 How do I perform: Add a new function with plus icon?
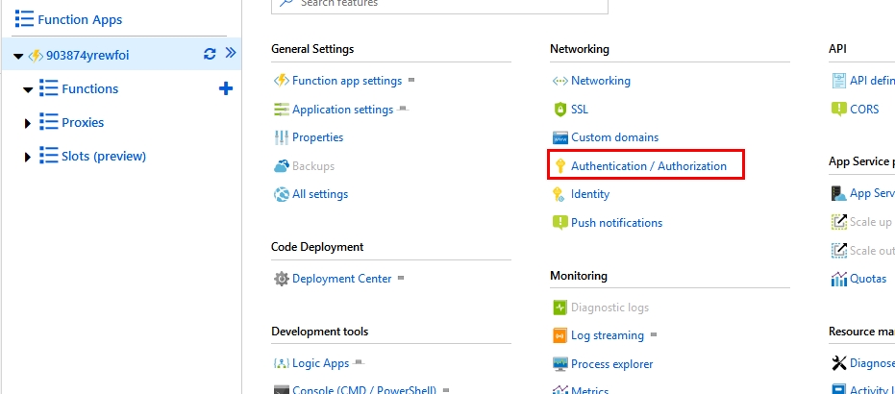[226, 88]
